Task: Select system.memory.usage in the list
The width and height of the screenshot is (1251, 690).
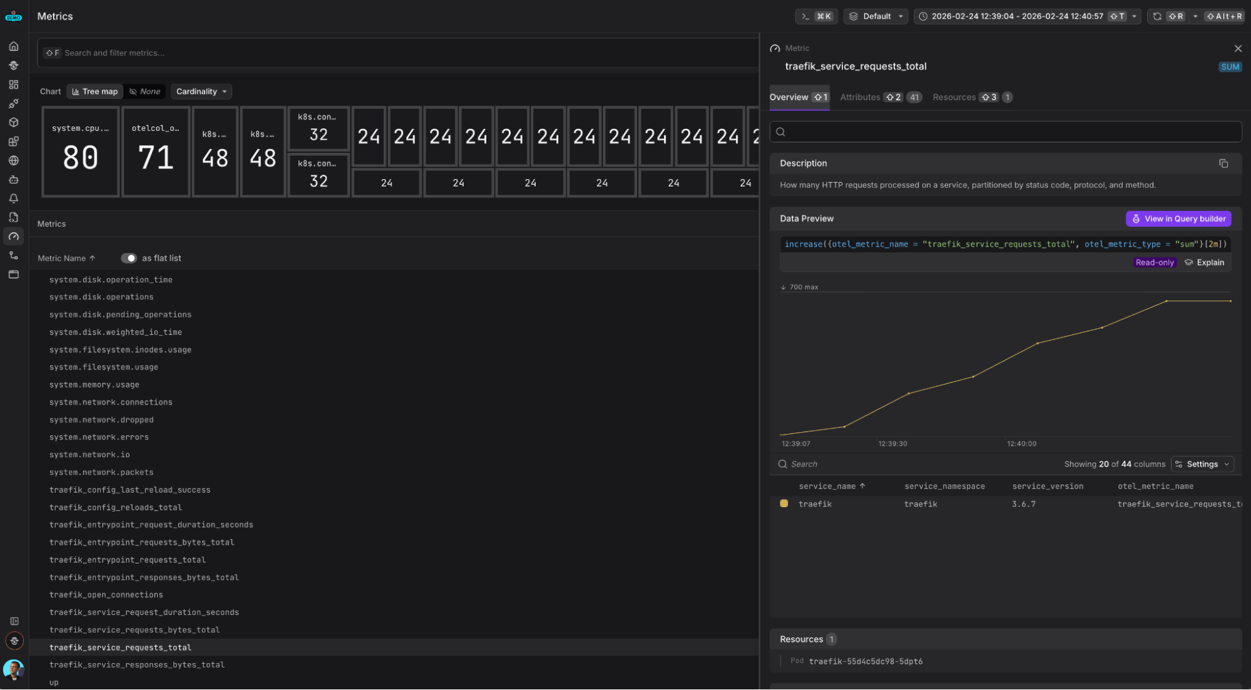Action: tap(94, 385)
